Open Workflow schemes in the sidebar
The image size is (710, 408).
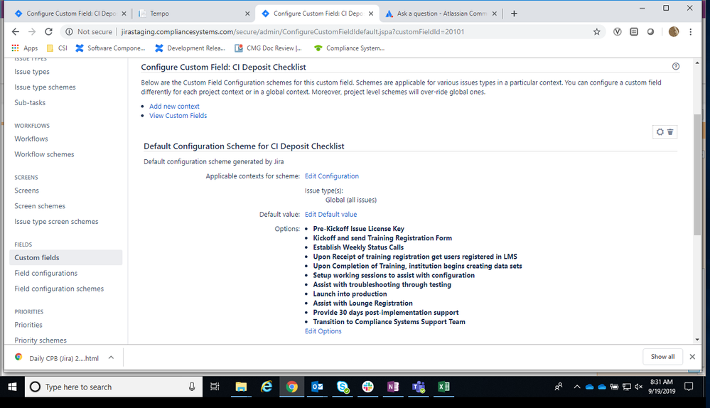(x=44, y=154)
